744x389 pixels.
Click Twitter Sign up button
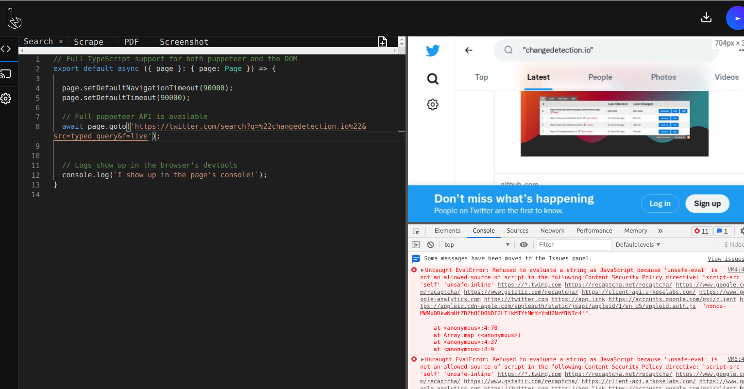coord(708,203)
